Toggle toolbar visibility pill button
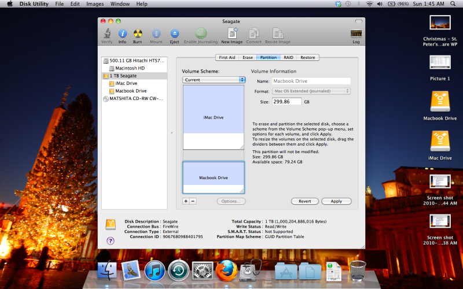The image size is (463, 289). tap(358, 21)
